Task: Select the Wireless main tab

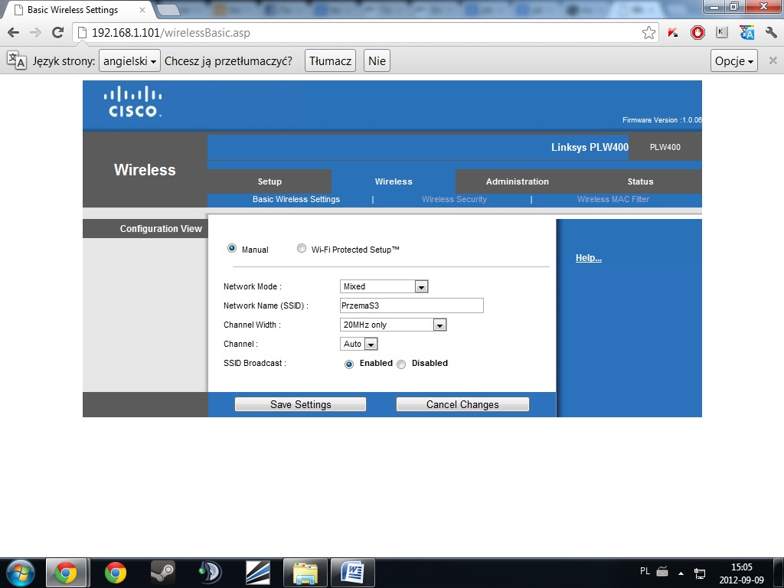Action: point(394,181)
